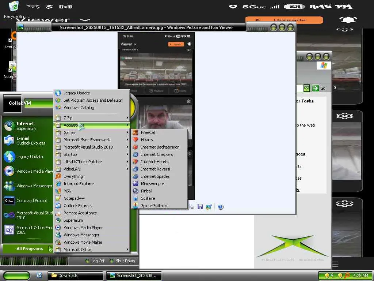Click All Programs button
This screenshot has height=281, width=374.
click(x=28, y=249)
